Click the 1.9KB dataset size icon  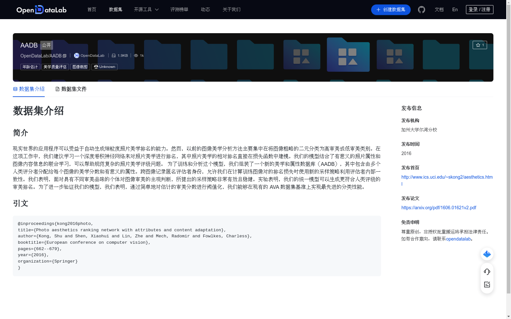(114, 56)
